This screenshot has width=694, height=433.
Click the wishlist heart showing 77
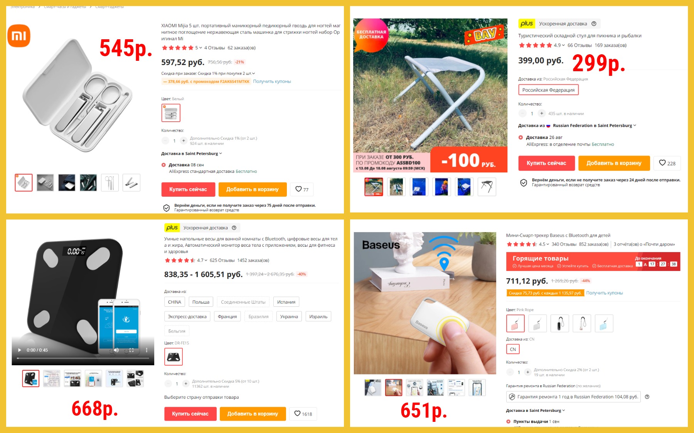pos(302,189)
